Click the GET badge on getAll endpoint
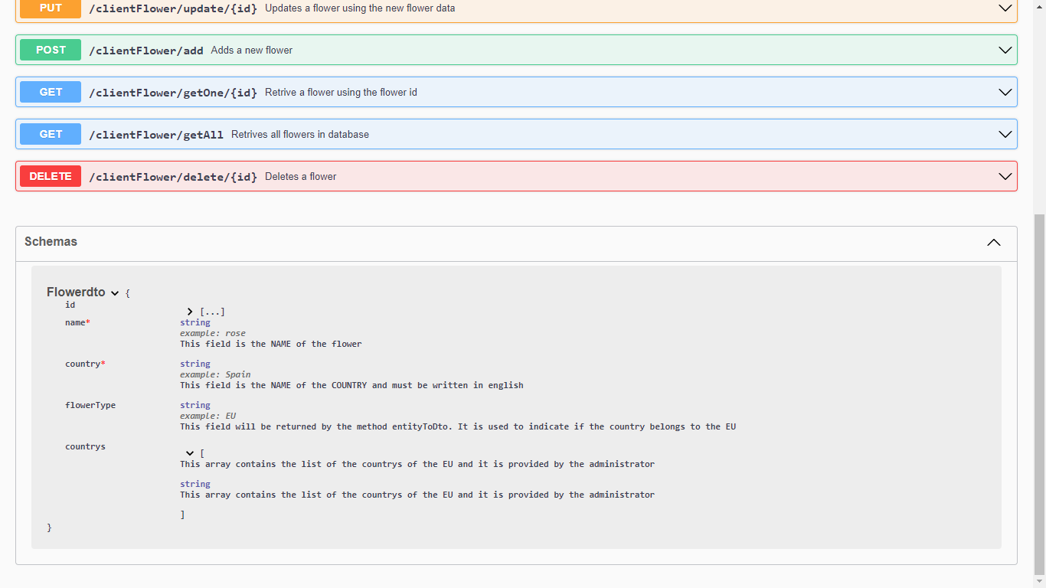The image size is (1046, 588). (x=50, y=134)
